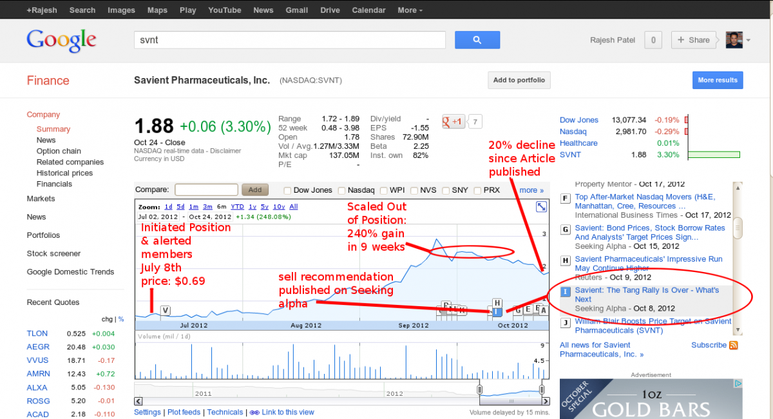Click the G marker icon in news list

point(566,229)
